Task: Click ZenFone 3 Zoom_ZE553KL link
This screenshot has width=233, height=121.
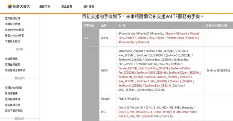Action: click(184, 73)
